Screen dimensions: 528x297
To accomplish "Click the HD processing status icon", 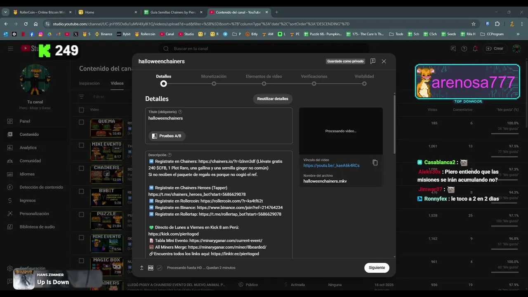I will click(151, 268).
